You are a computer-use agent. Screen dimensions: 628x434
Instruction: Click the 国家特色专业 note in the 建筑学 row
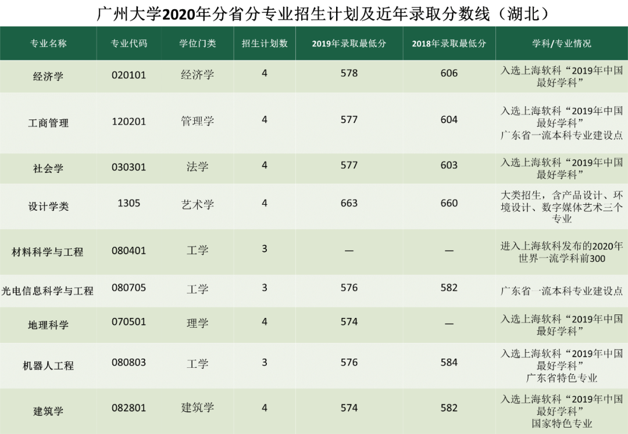click(562, 424)
